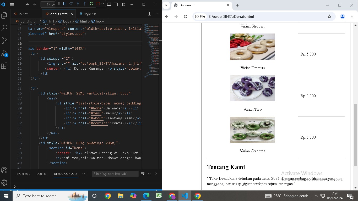The height and width of the screenshot is (201, 358).
Task: Clear the debug console output
Action: tap(143, 174)
